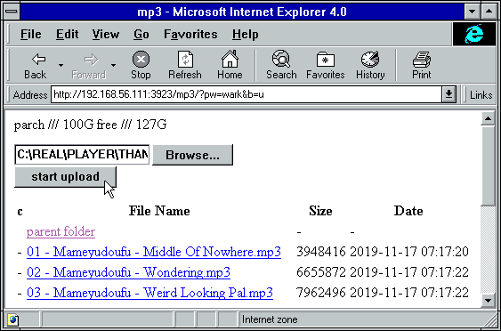
Task: Click size value 6655872
Action: pyautogui.click(x=321, y=272)
